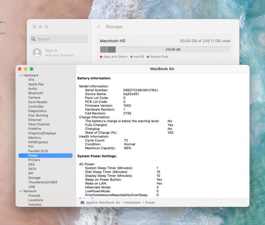The image size is (265, 225).
Task: Click the Macintosh HD storage usage bar
Action: pyautogui.click(x=165, y=49)
